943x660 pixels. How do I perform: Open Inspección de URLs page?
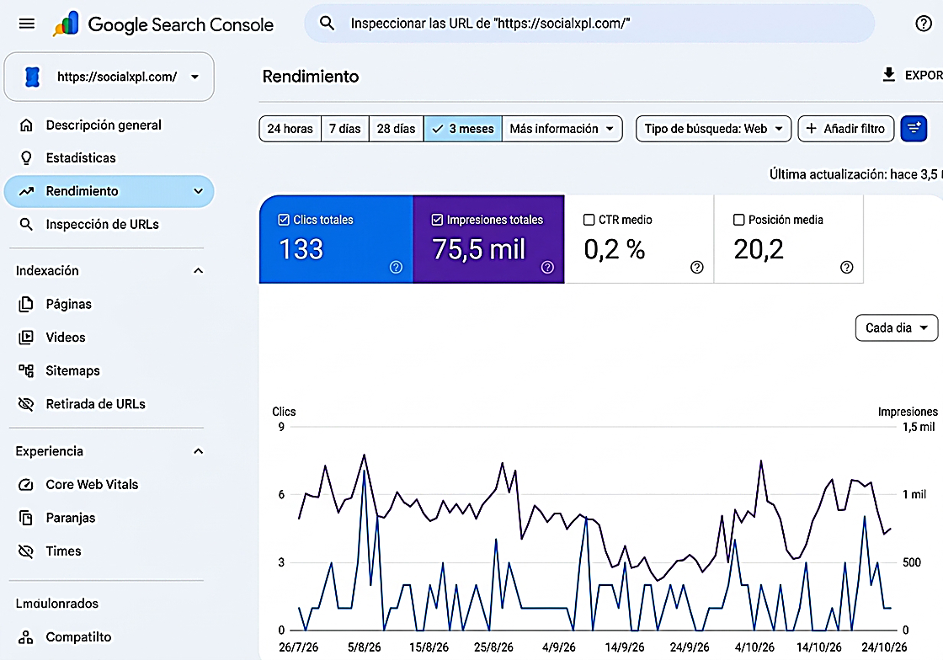point(109,224)
